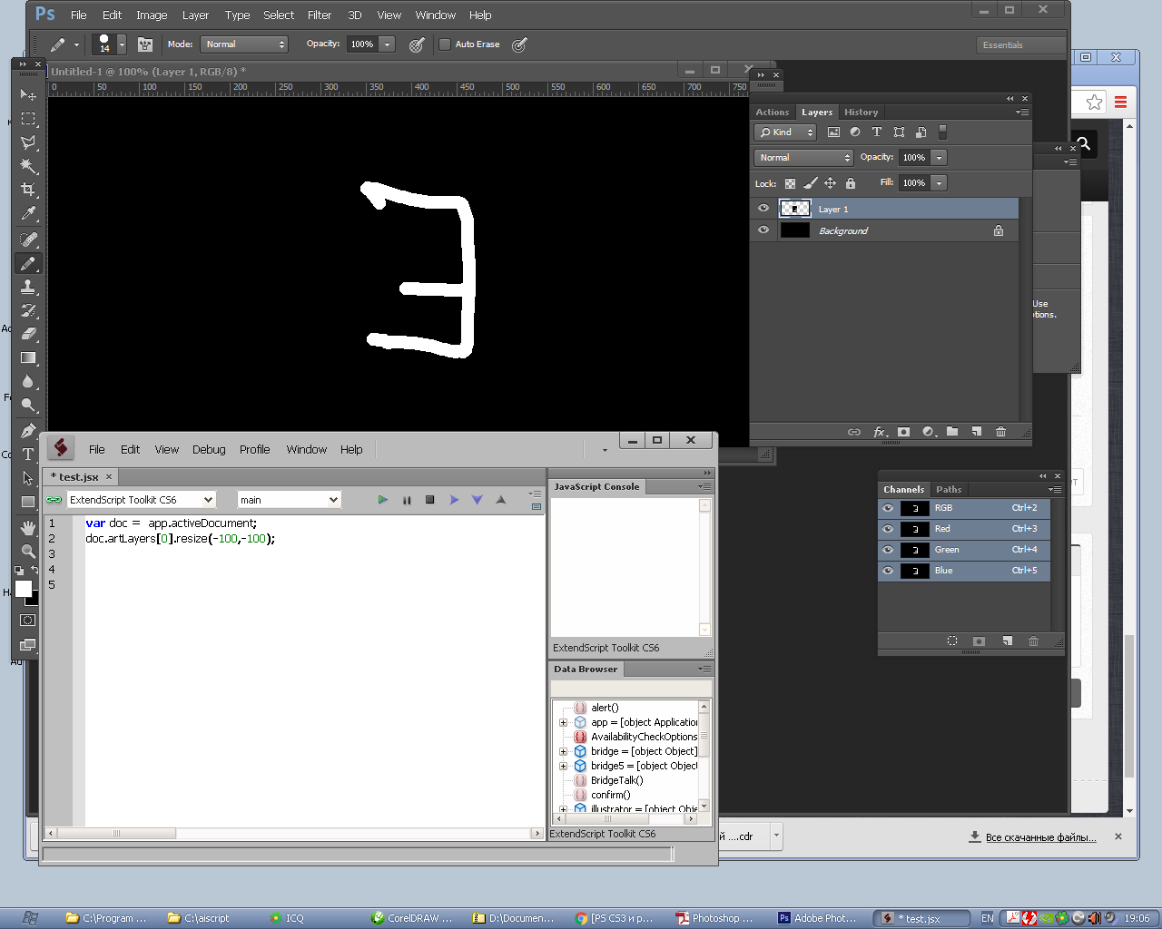Click the Step Over arrow icon
Screen dimensions: 1162x929
454,500
